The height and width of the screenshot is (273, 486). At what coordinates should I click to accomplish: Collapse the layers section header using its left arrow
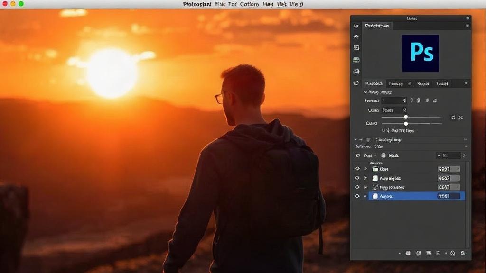pyautogui.click(x=355, y=140)
